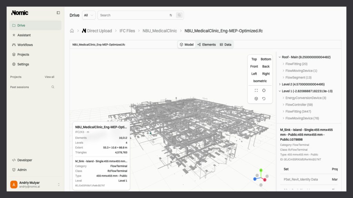Search past sessions magnifier icon
The image size is (353, 198).
(x=53, y=87)
